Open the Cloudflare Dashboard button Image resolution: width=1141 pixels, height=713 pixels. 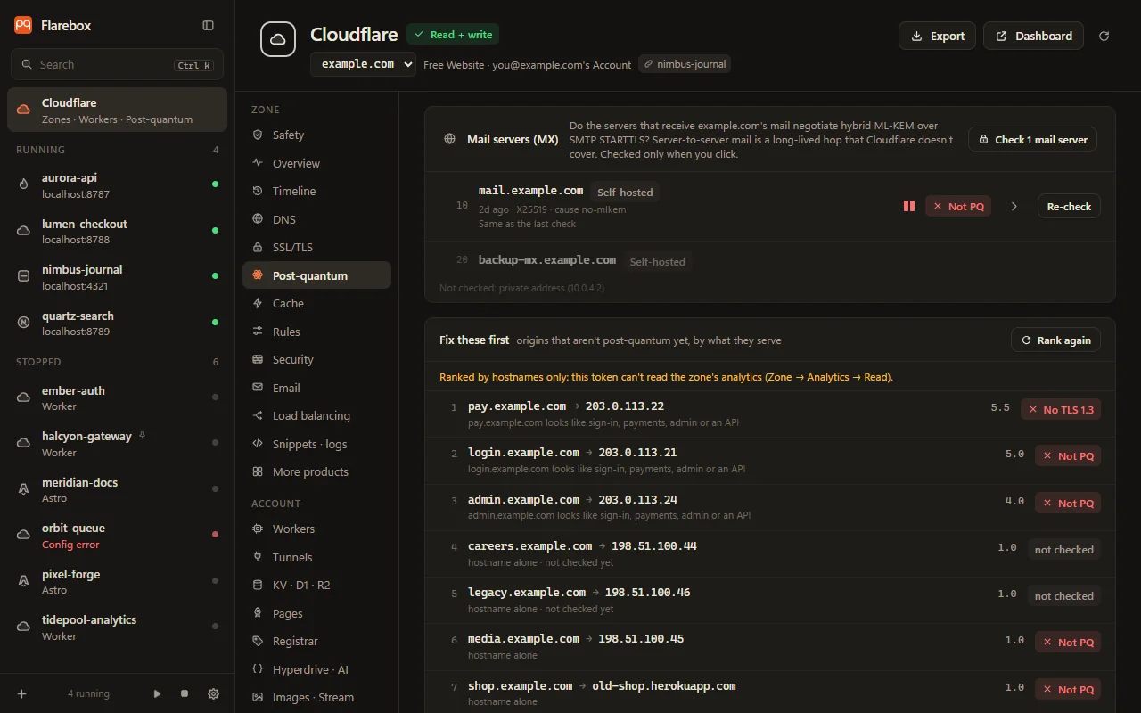1033,36
